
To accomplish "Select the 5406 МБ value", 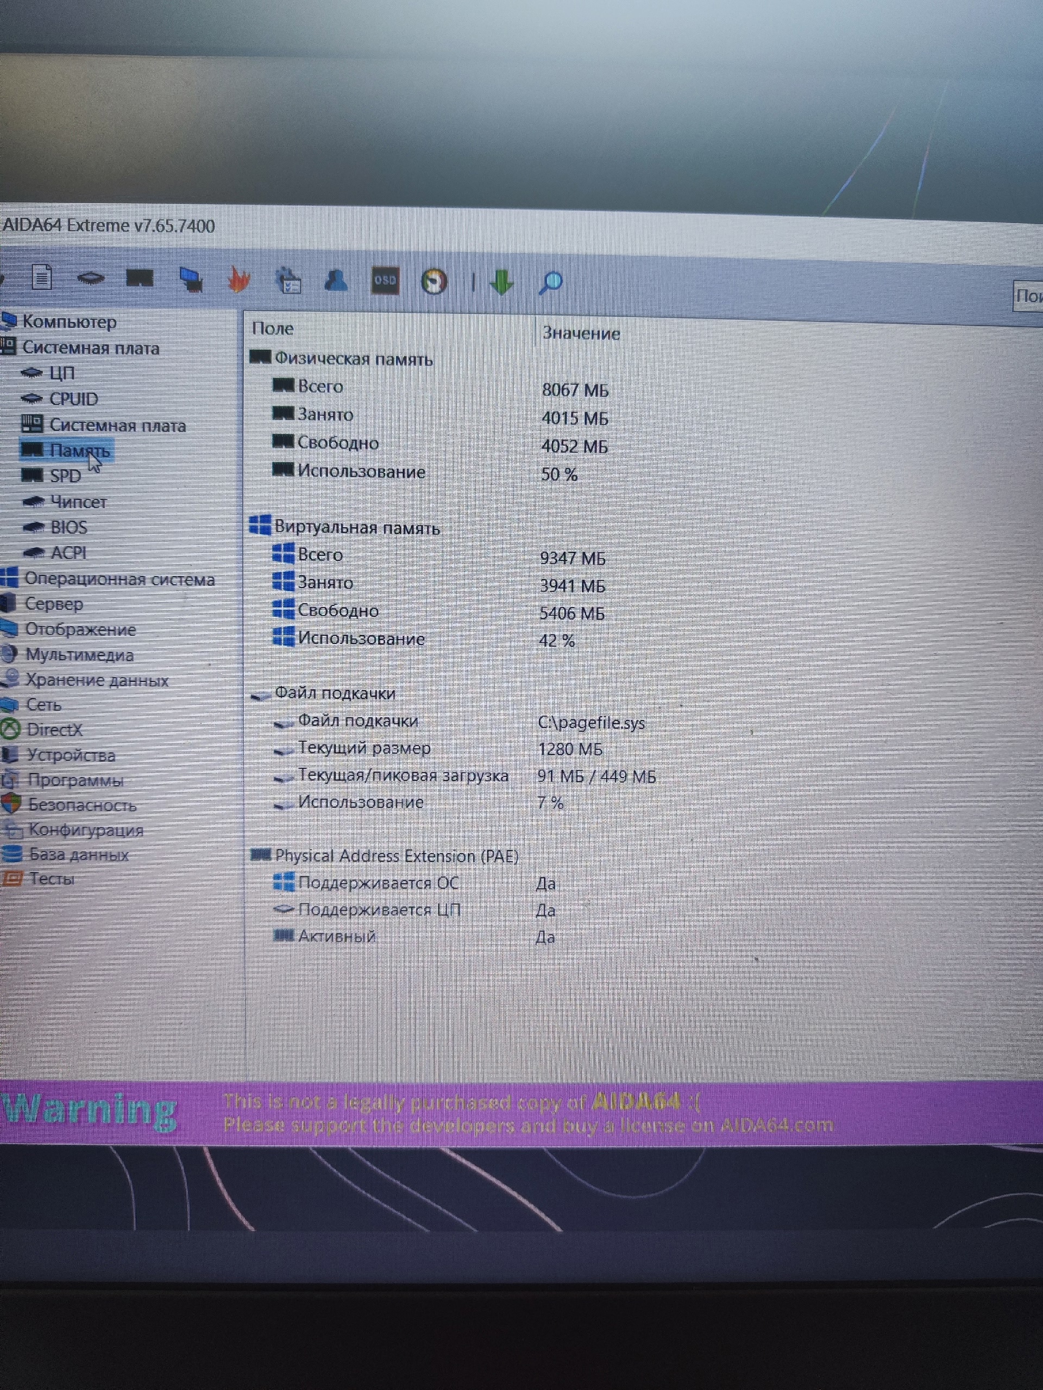I will click(x=572, y=614).
